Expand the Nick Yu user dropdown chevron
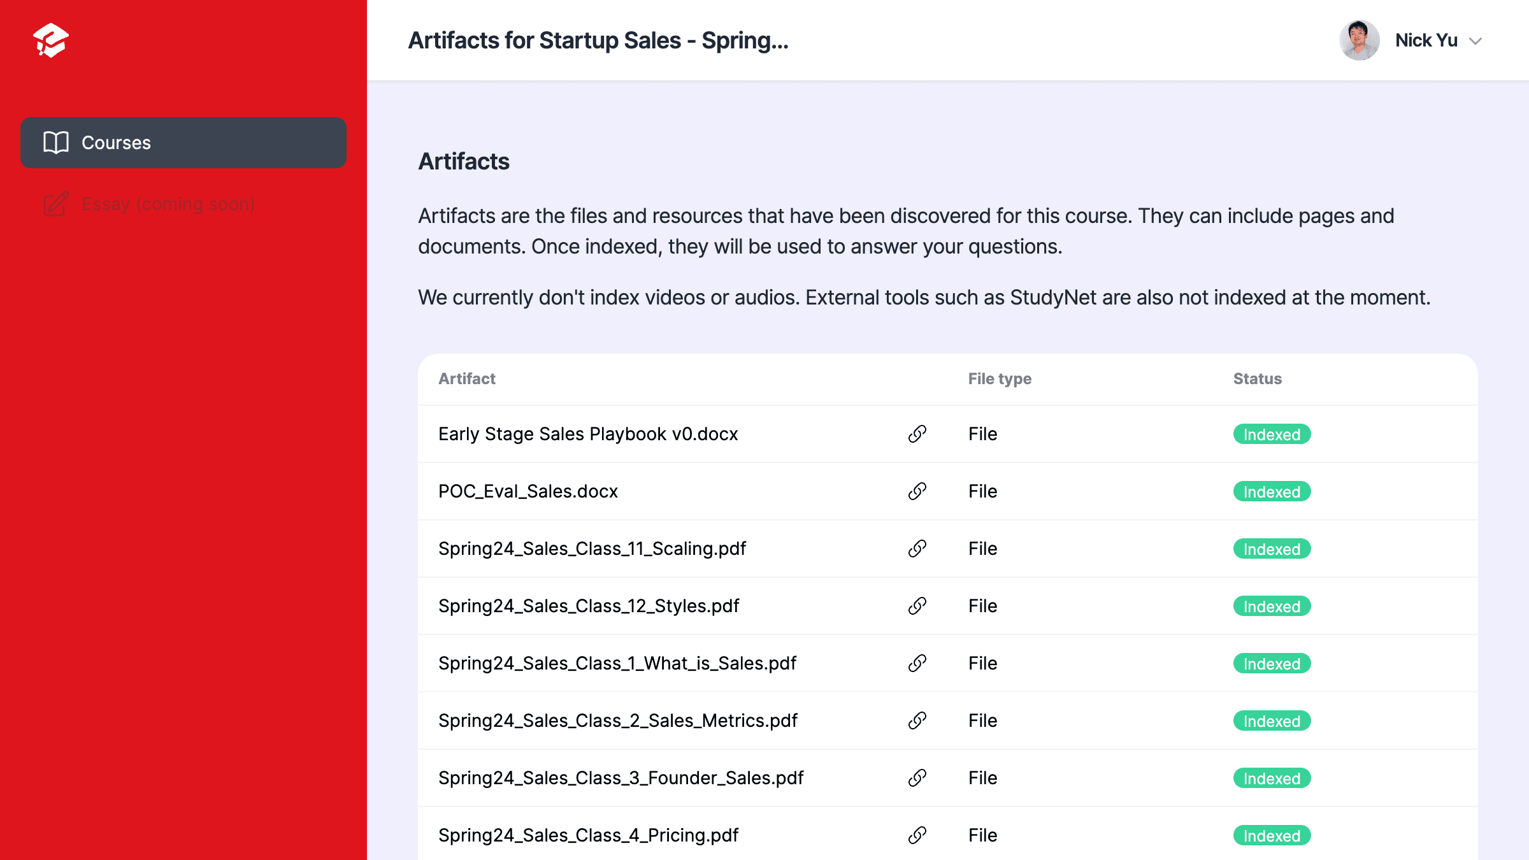The image size is (1529, 860). coord(1475,41)
